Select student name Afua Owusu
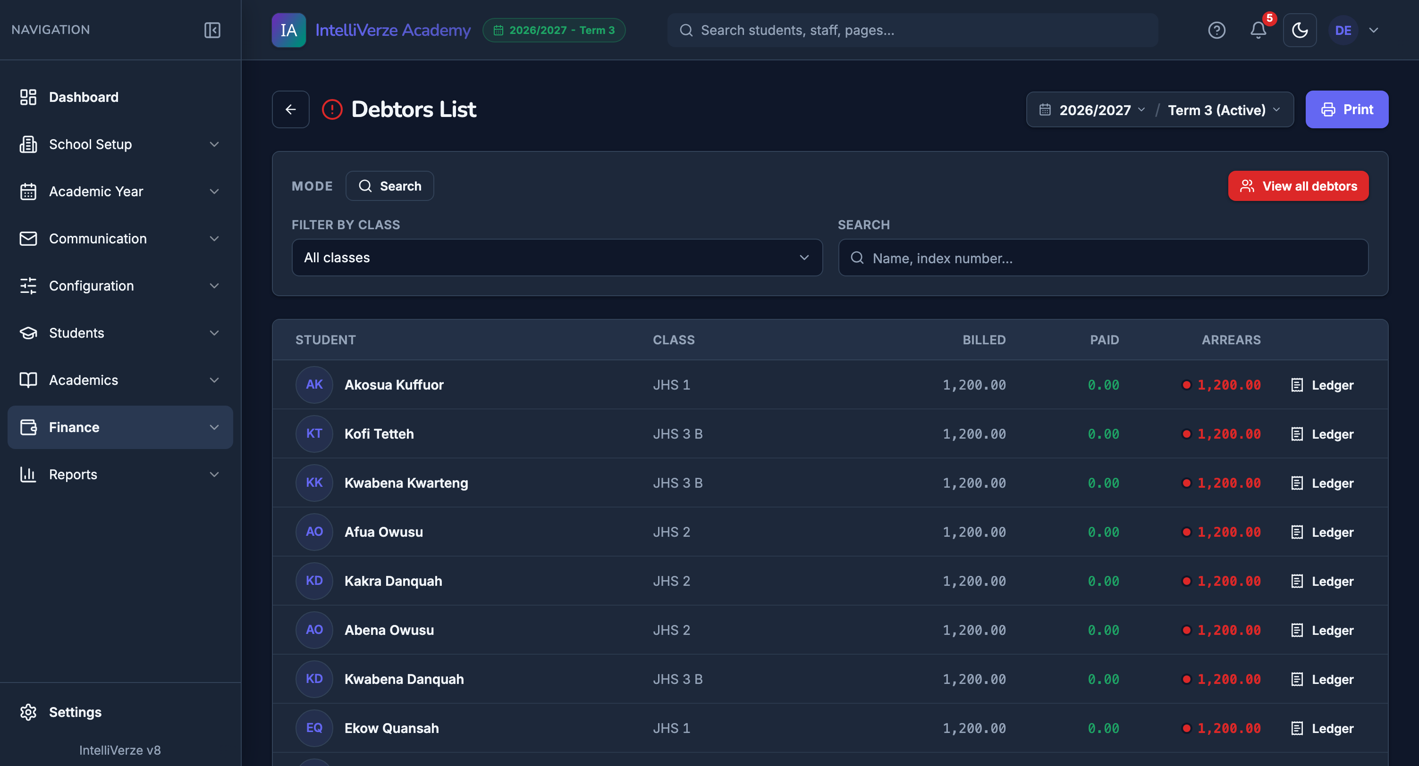The image size is (1419, 766). pyautogui.click(x=384, y=532)
